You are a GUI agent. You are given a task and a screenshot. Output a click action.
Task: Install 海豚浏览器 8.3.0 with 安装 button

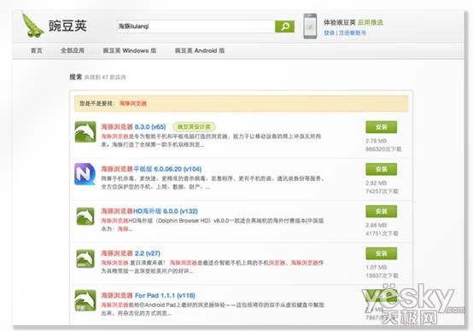pyautogui.click(x=382, y=127)
